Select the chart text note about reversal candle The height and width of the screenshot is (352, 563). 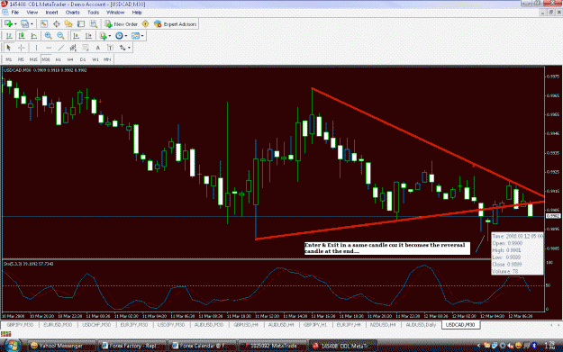click(x=387, y=248)
